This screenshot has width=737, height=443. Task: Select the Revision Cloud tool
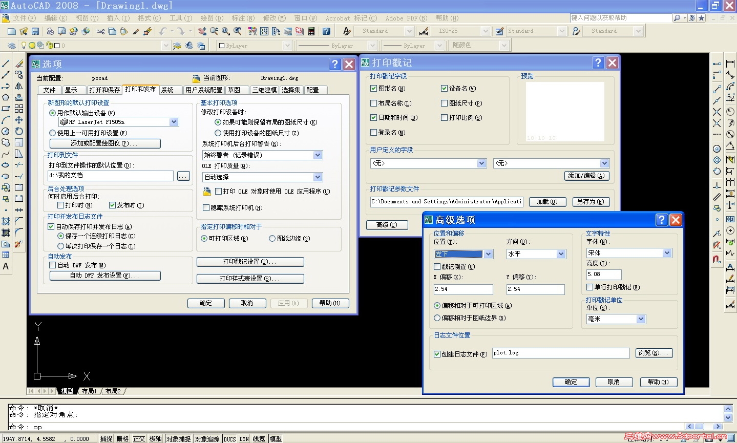coord(6,142)
